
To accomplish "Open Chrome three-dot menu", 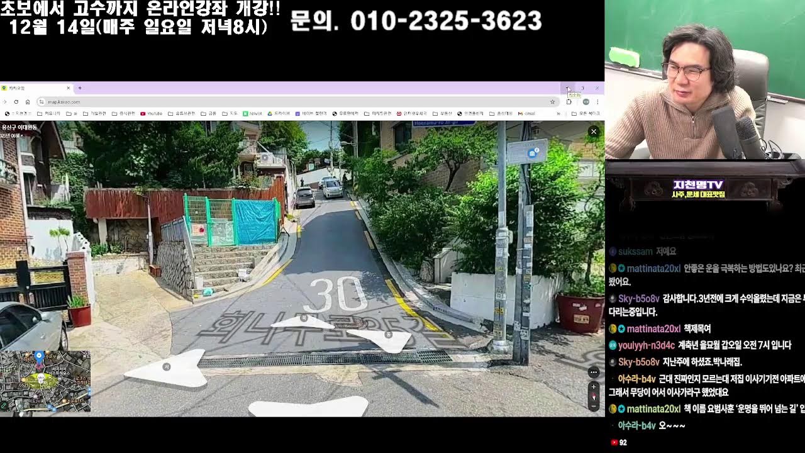I will coord(597,102).
